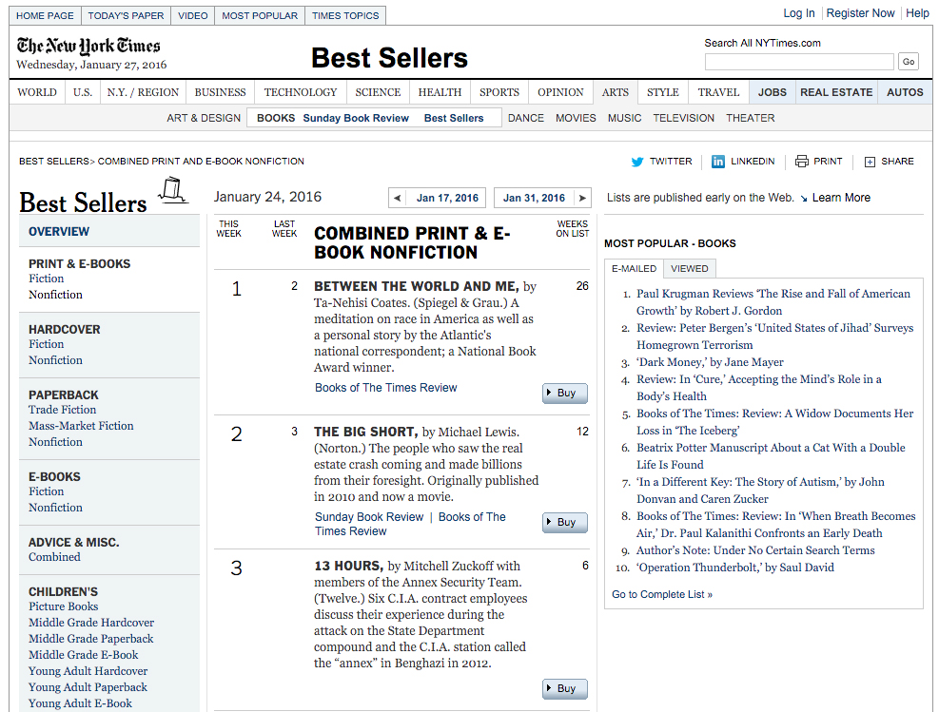939x712 pixels.
Task: Click the Best Sellers book graphic
Action: click(172, 190)
